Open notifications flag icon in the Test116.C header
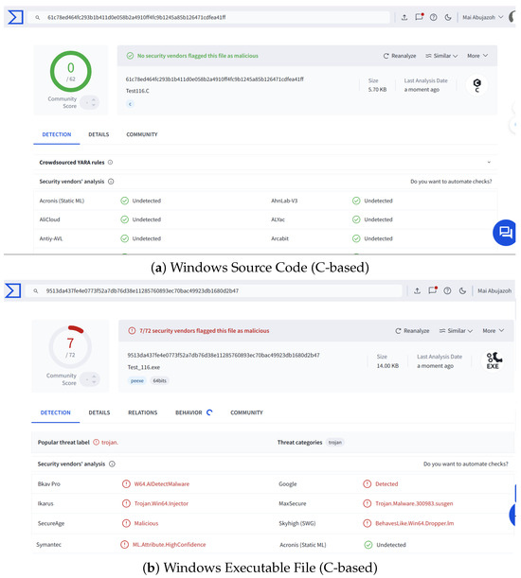Screen dimensions: 521x578 419,17
